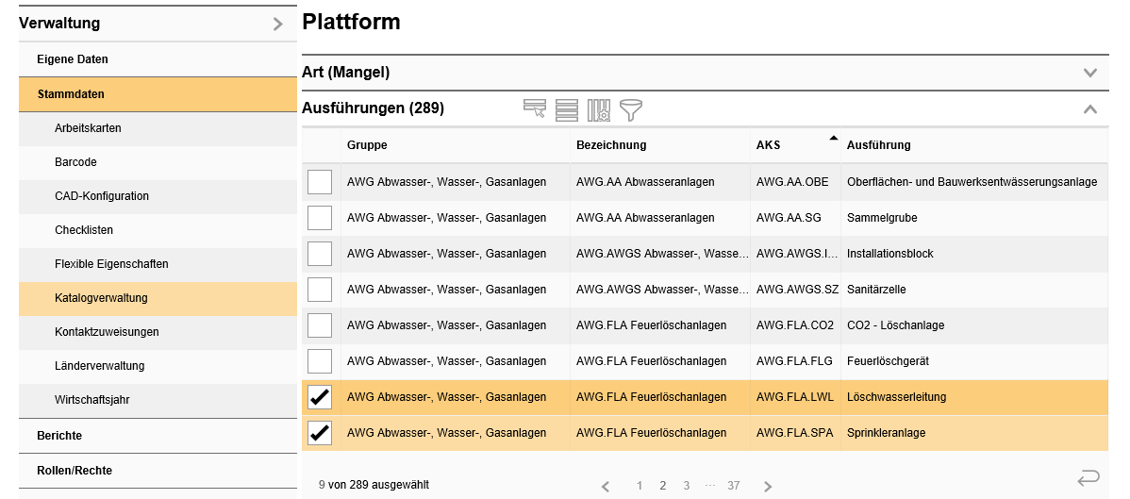Click the funnel filter icon
Screen dimensions: 1130x499
(x=631, y=109)
